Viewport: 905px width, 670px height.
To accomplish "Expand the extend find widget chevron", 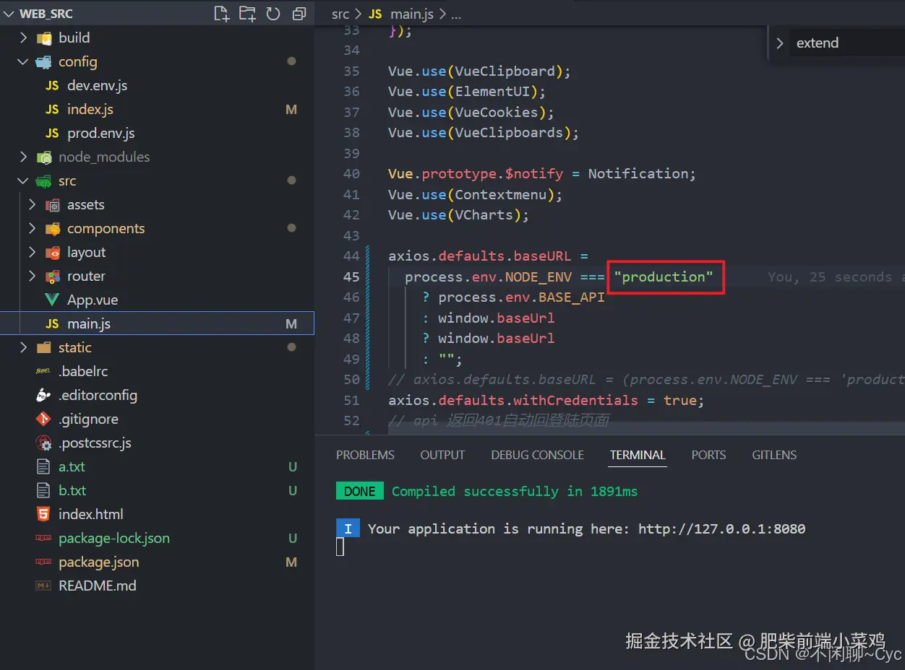I will point(779,43).
